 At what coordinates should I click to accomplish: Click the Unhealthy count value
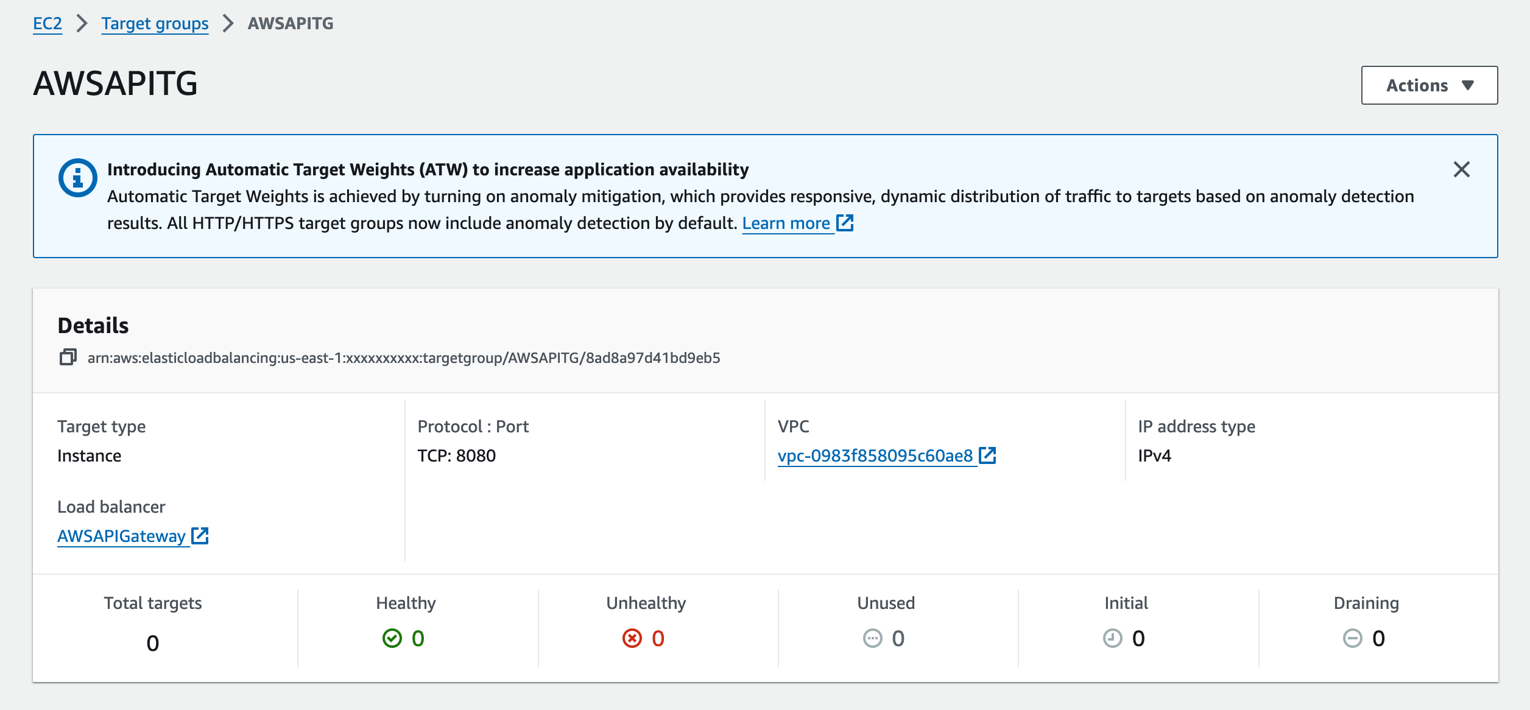click(658, 638)
